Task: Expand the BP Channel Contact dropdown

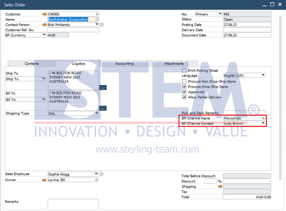Action: pos(263,123)
